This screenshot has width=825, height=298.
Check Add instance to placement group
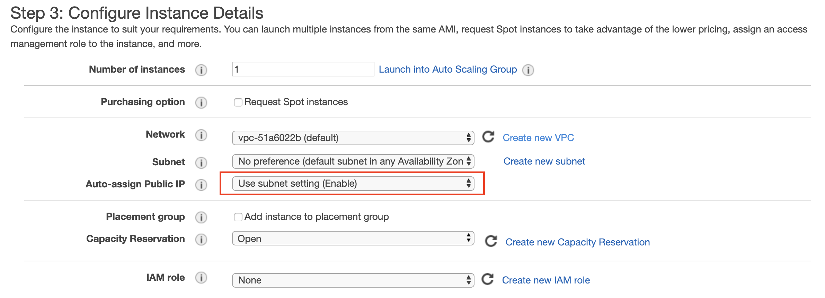(238, 217)
